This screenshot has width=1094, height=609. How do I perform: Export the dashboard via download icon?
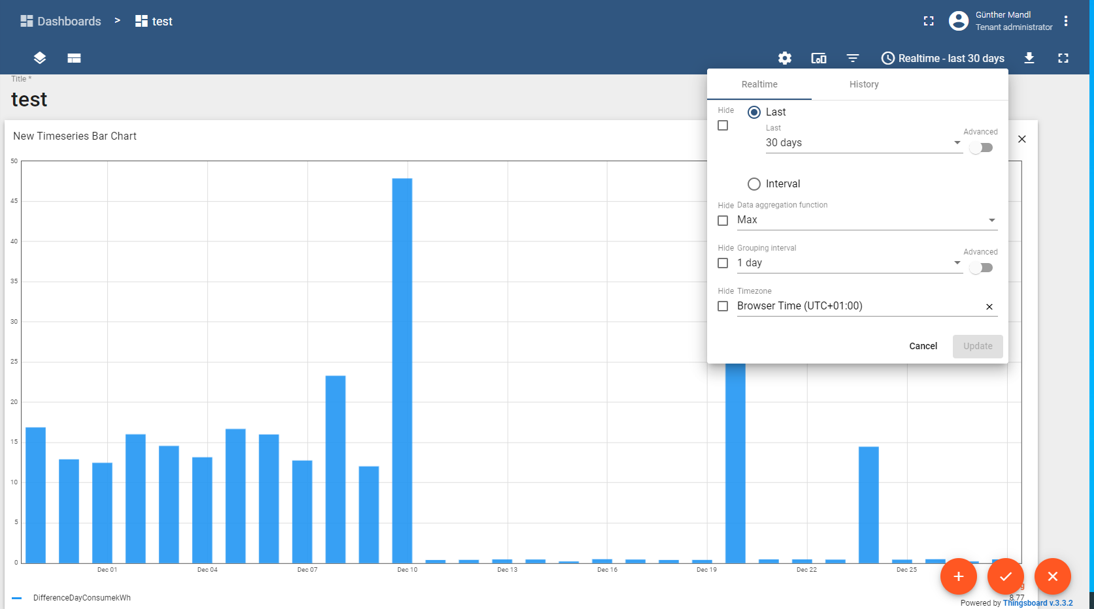(1029, 58)
